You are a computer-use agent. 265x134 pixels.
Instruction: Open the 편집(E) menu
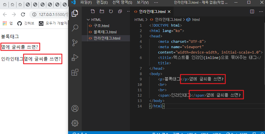(102, 2)
